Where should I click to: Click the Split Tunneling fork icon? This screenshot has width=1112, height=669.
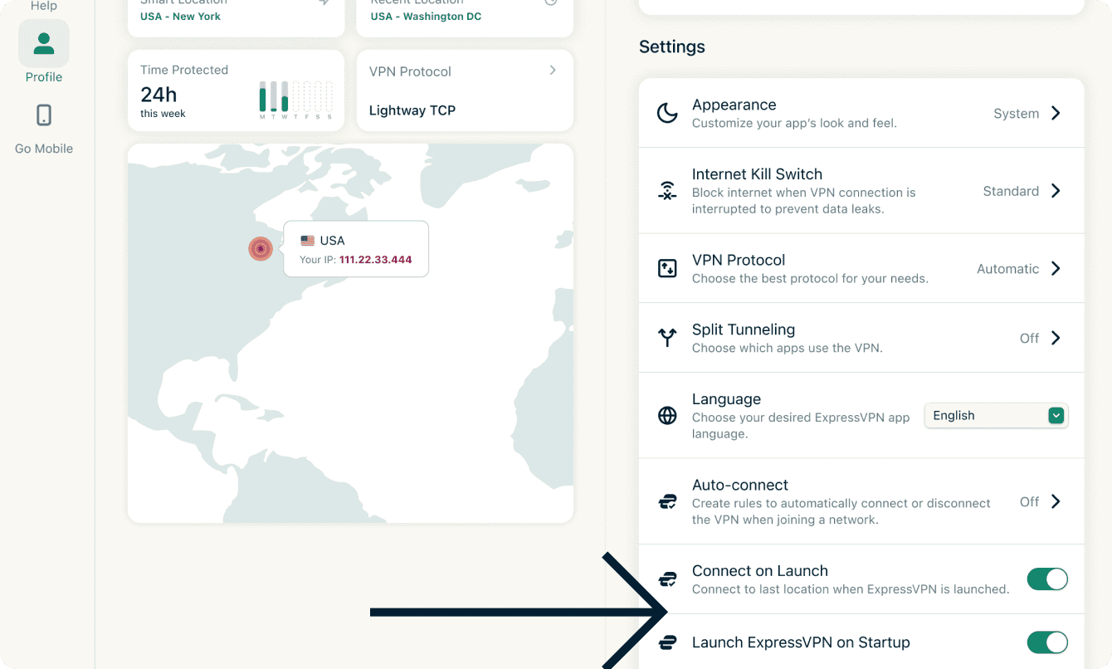(667, 338)
